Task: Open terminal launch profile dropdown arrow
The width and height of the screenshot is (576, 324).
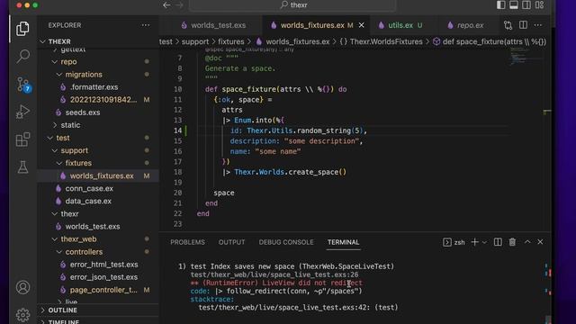Action: coord(484,242)
